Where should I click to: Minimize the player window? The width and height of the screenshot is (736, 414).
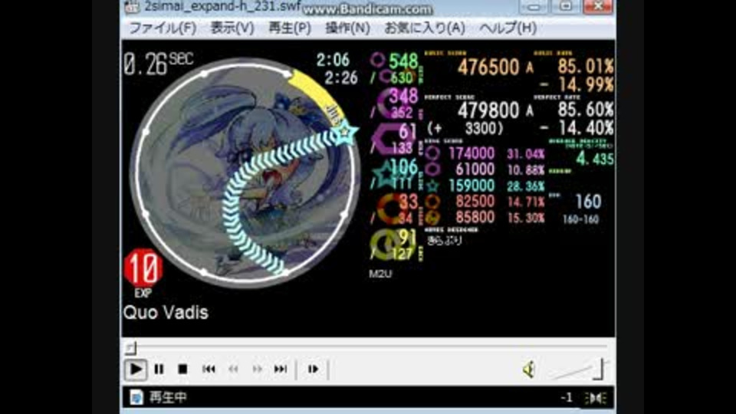coord(534,7)
